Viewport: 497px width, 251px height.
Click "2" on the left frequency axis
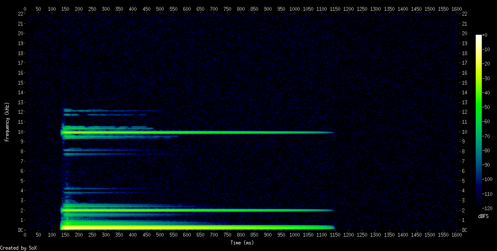(x=22, y=210)
